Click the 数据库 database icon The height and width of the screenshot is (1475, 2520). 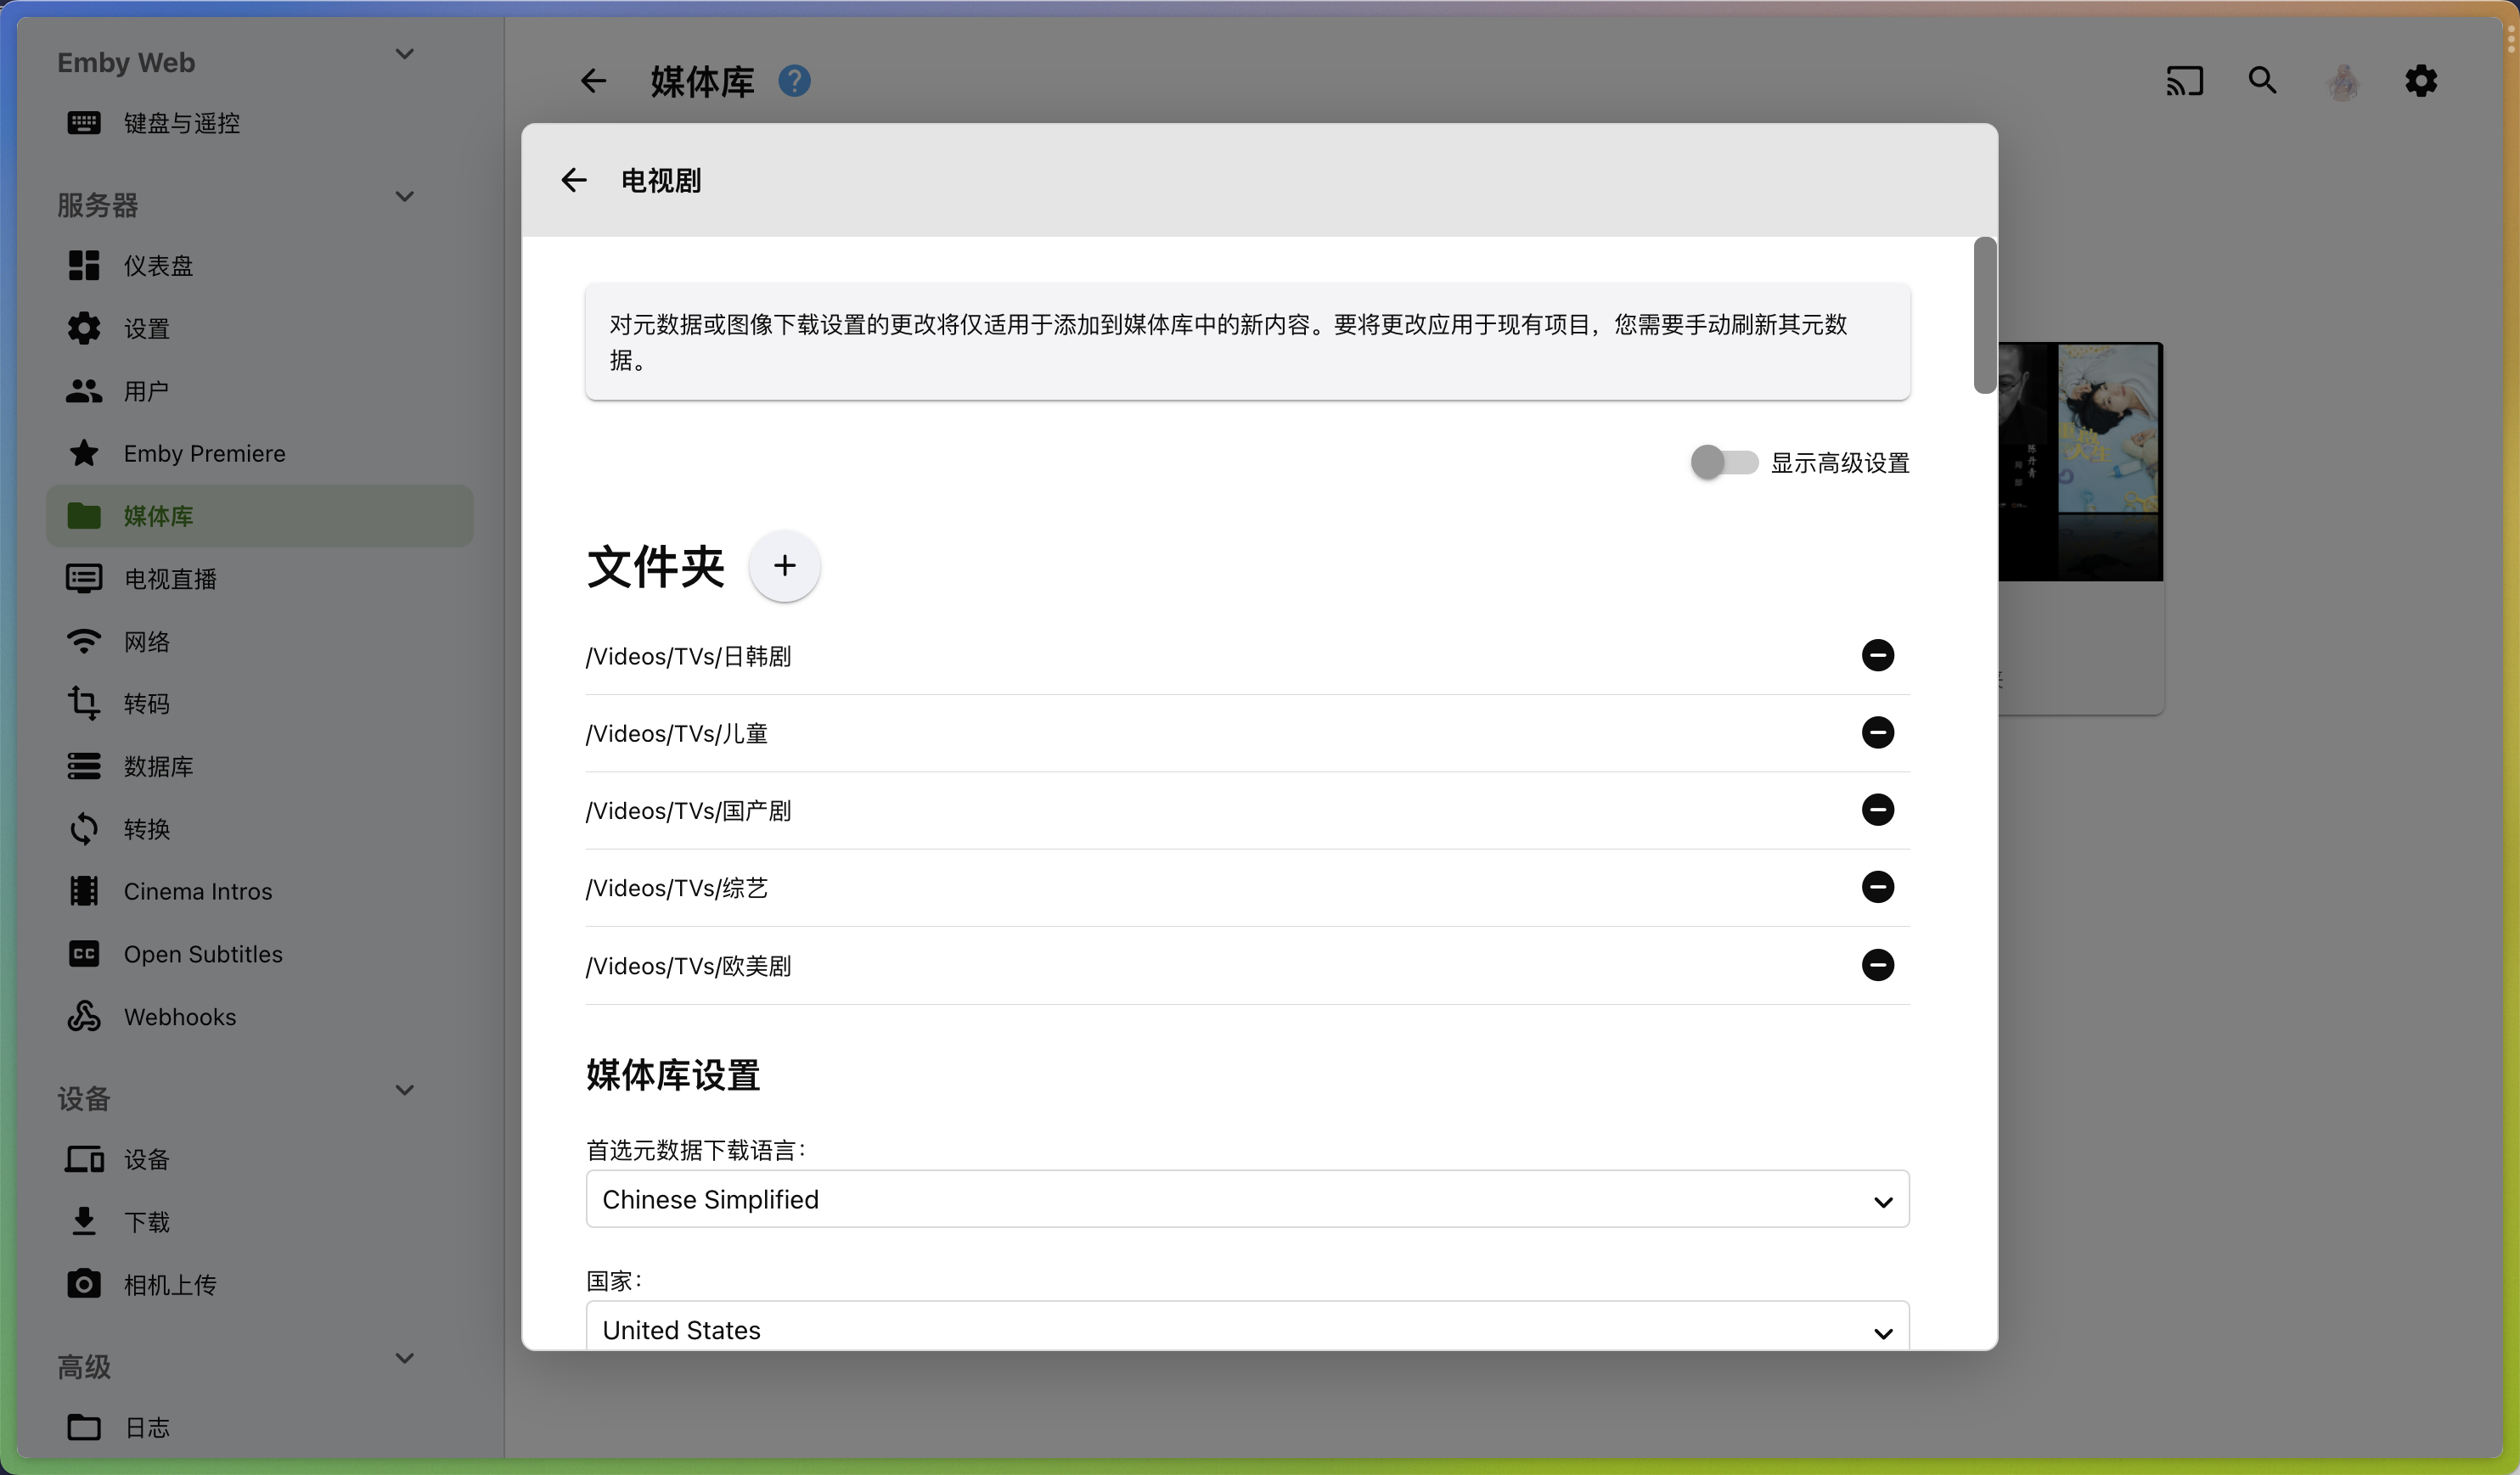click(84, 766)
